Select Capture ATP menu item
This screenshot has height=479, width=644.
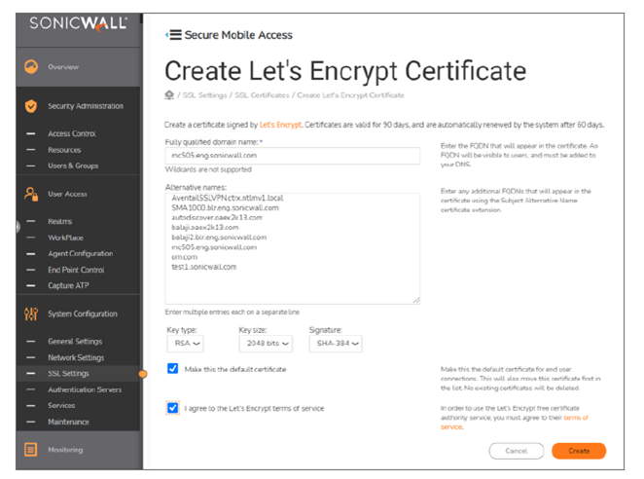point(70,285)
